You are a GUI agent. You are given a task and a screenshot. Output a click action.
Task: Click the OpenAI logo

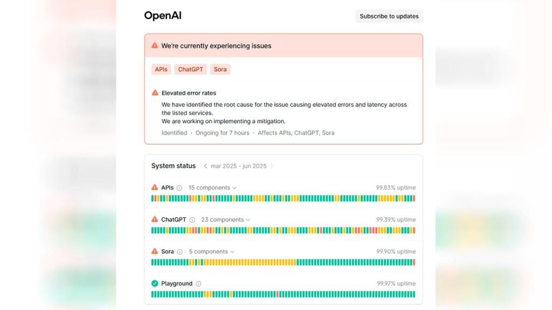(163, 16)
